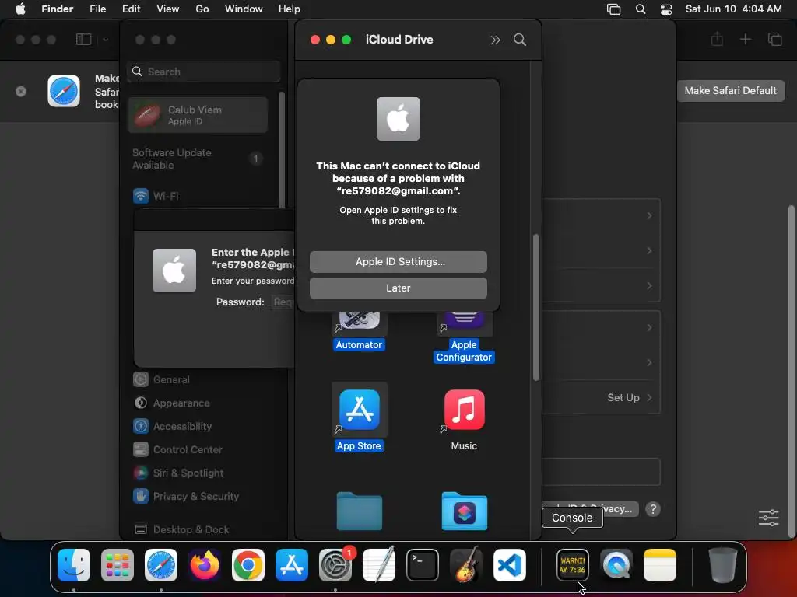Click Later in the iCloud alert
Viewport: 797px width, 597px height.
[x=398, y=288]
